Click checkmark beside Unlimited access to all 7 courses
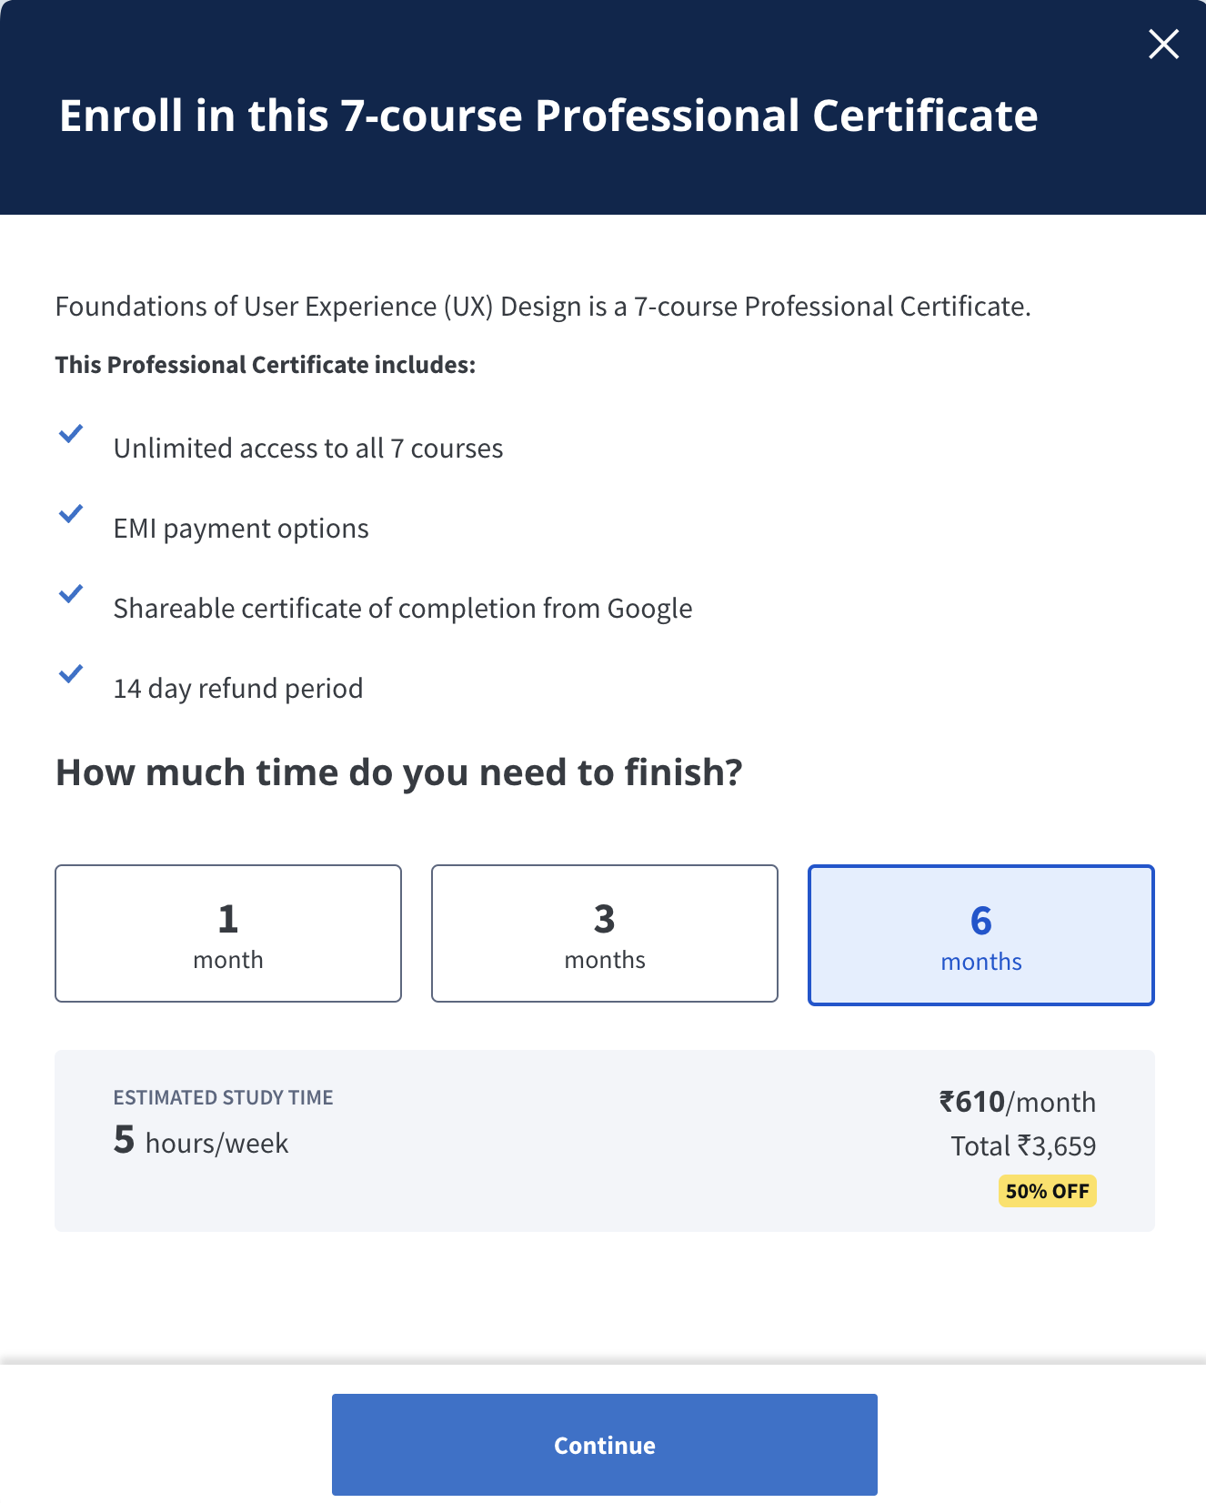 coord(71,434)
